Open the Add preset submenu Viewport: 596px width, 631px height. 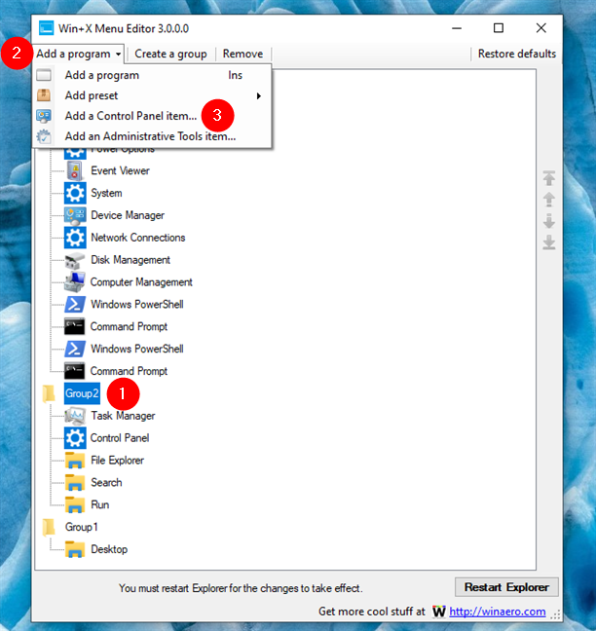click(152, 95)
